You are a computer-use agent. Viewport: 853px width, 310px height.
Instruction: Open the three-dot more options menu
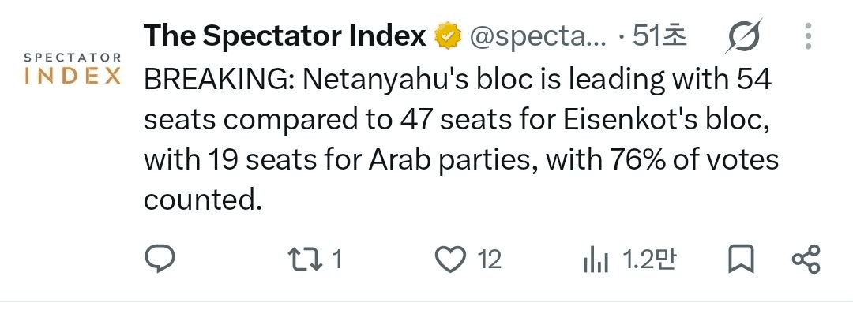click(809, 36)
